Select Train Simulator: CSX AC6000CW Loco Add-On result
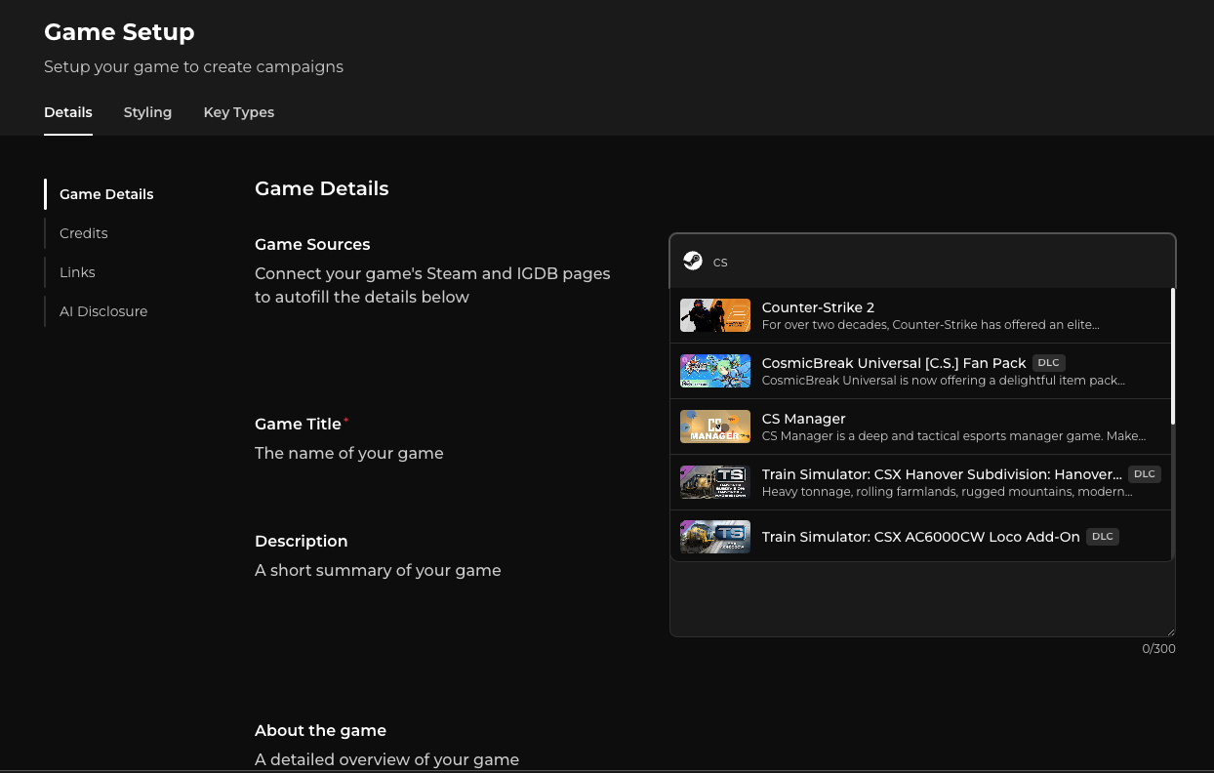This screenshot has height=773, width=1214. click(x=920, y=536)
